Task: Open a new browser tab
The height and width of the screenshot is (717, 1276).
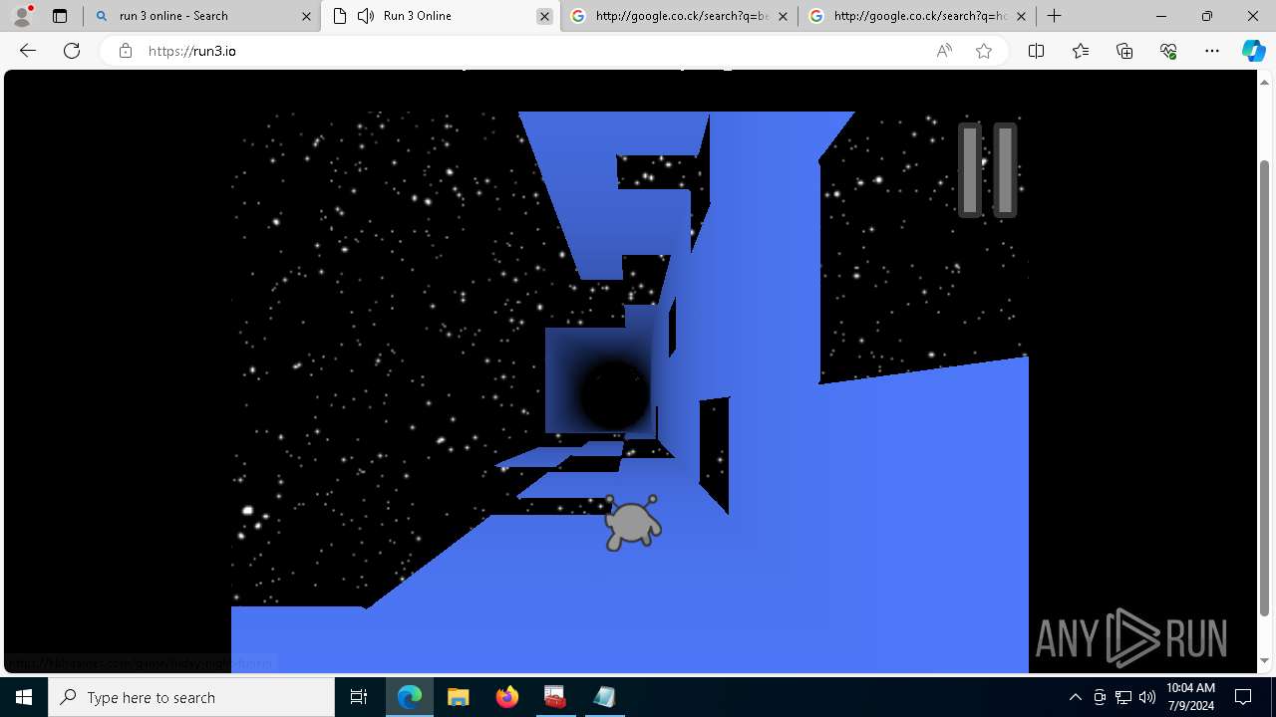Action: [x=1054, y=16]
